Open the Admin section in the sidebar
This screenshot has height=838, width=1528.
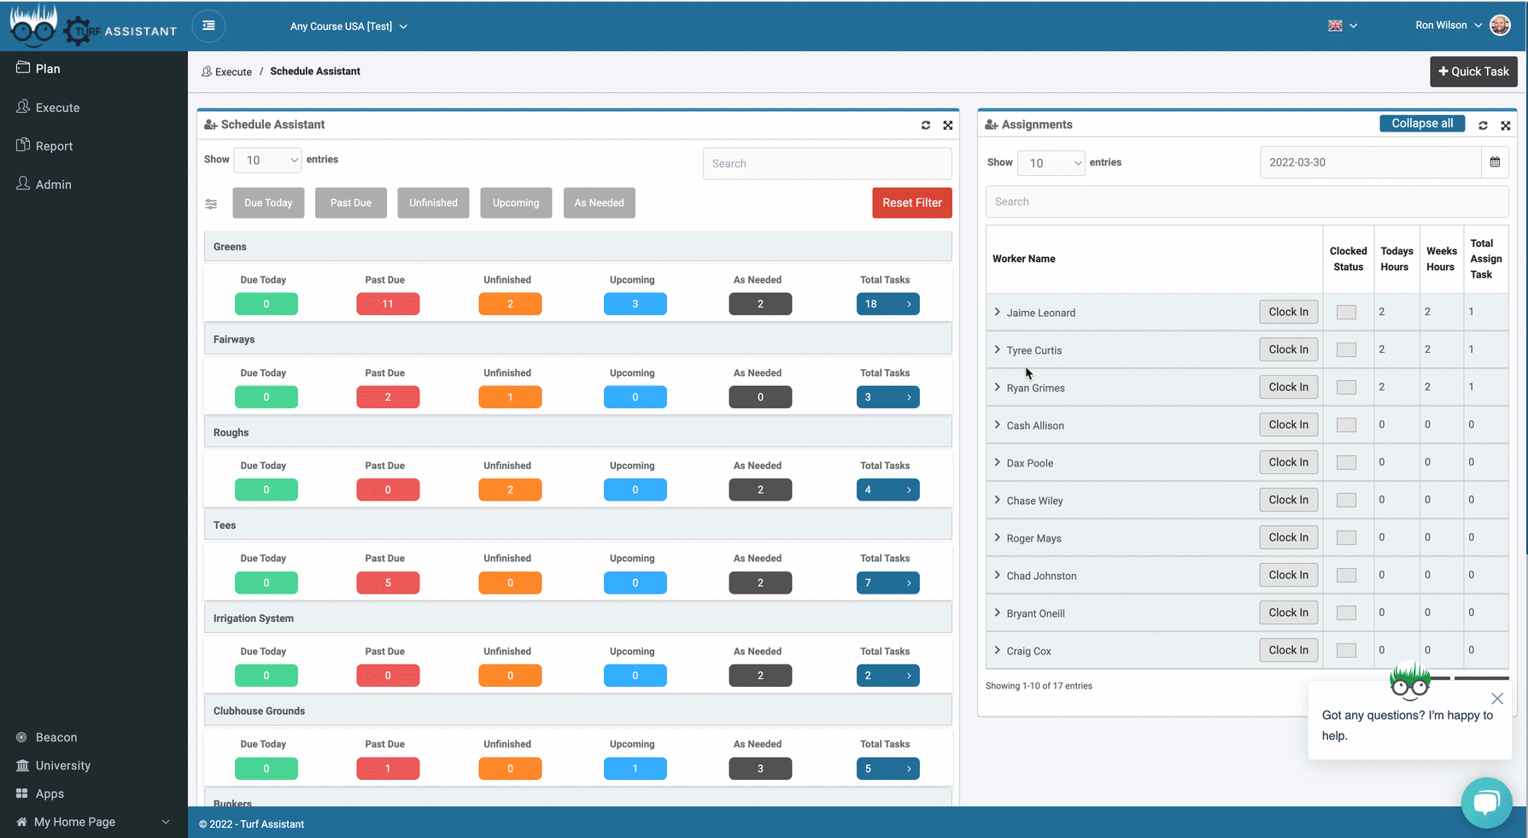click(52, 184)
